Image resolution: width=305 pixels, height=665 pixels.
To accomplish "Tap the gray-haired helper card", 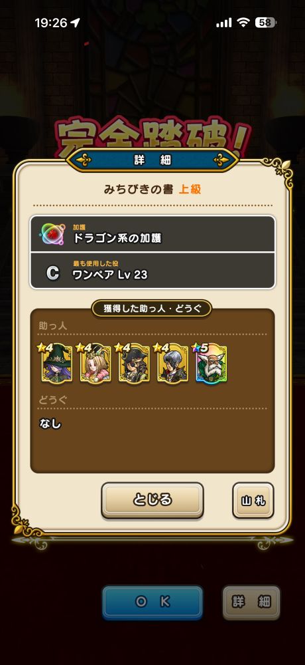I will click(172, 363).
